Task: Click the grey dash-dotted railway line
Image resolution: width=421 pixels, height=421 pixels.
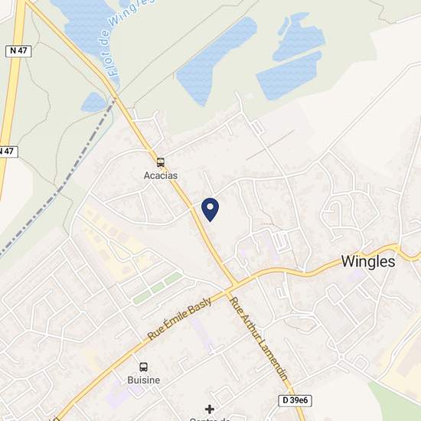Action: [x=57, y=179]
